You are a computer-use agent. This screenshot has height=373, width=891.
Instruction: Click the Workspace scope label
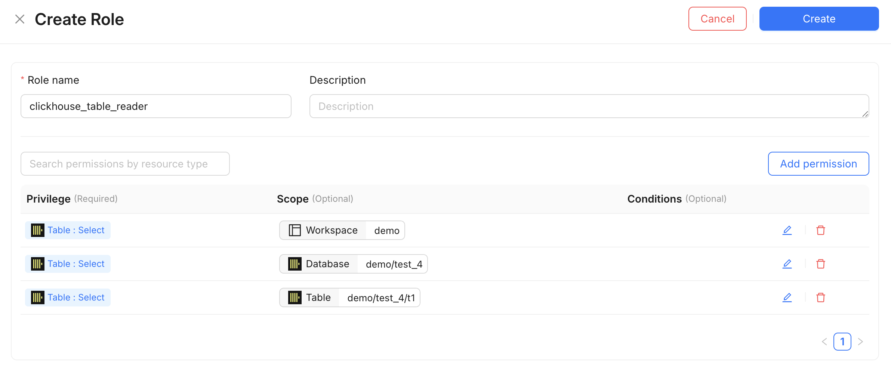(x=332, y=230)
